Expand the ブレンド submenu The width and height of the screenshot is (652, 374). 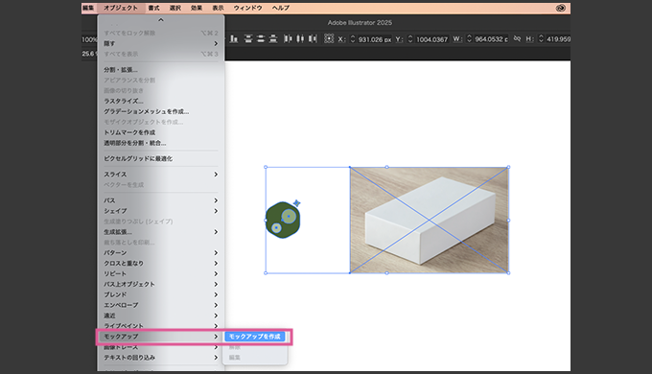coord(160,294)
